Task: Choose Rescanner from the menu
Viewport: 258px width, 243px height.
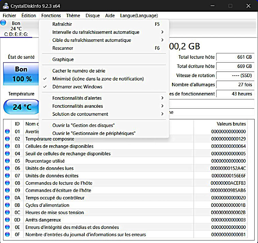Action: (x=104, y=48)
